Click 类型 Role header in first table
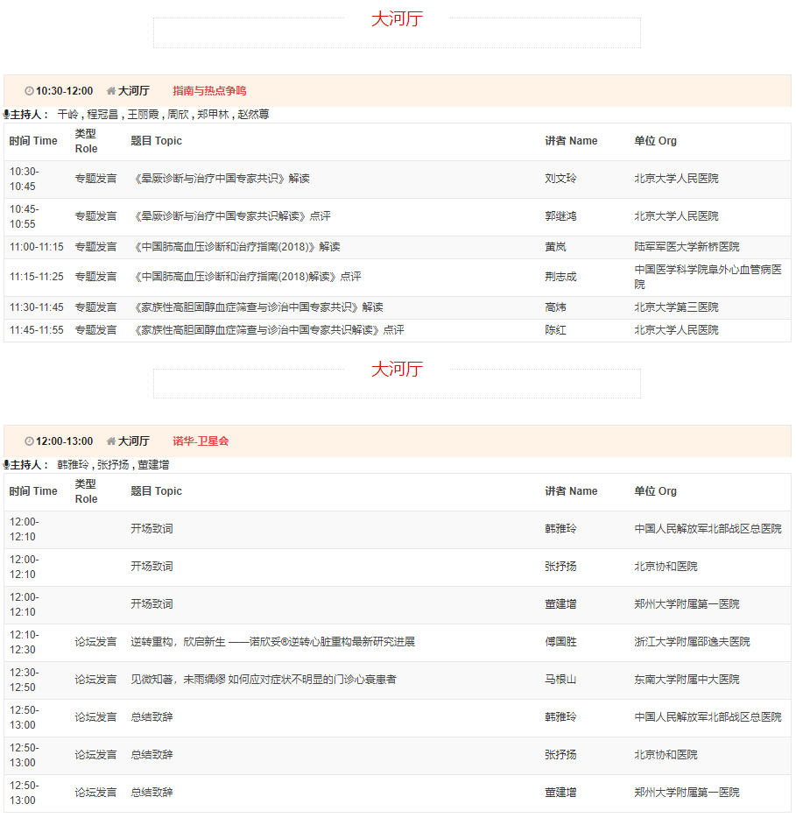This screenshot has height=825, width=796. click(87, 141)
